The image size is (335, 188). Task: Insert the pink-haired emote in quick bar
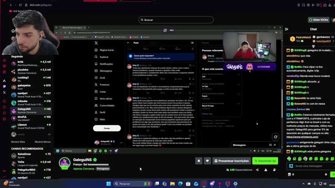[x=305, y=158]
